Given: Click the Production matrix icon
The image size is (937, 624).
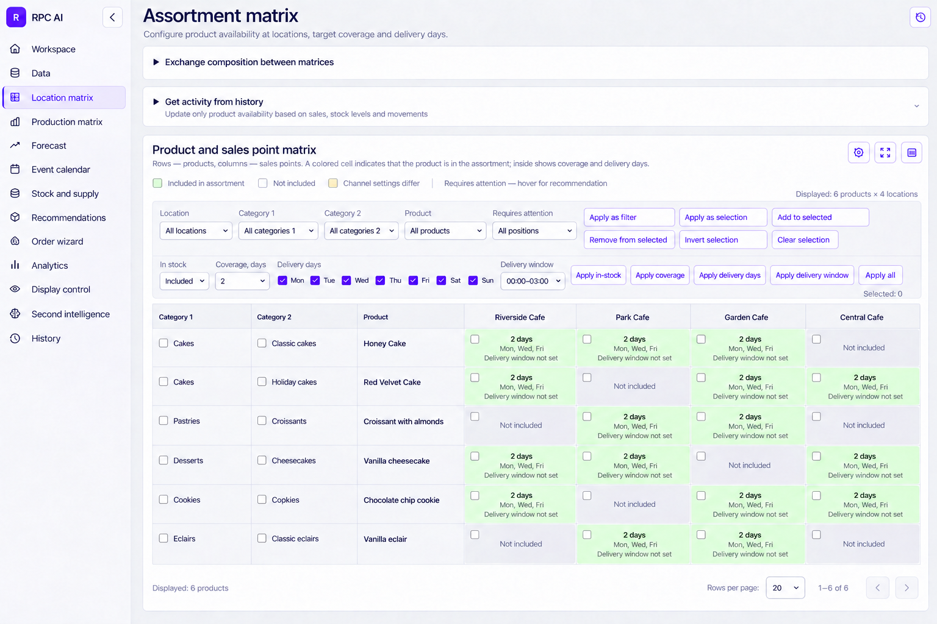Looking at the screenshot, I should click(15, 122).
